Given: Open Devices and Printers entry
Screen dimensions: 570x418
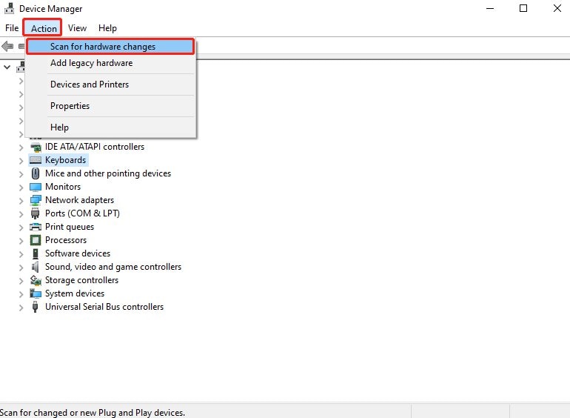Looking at the screenshot, I should pos(110,84).
